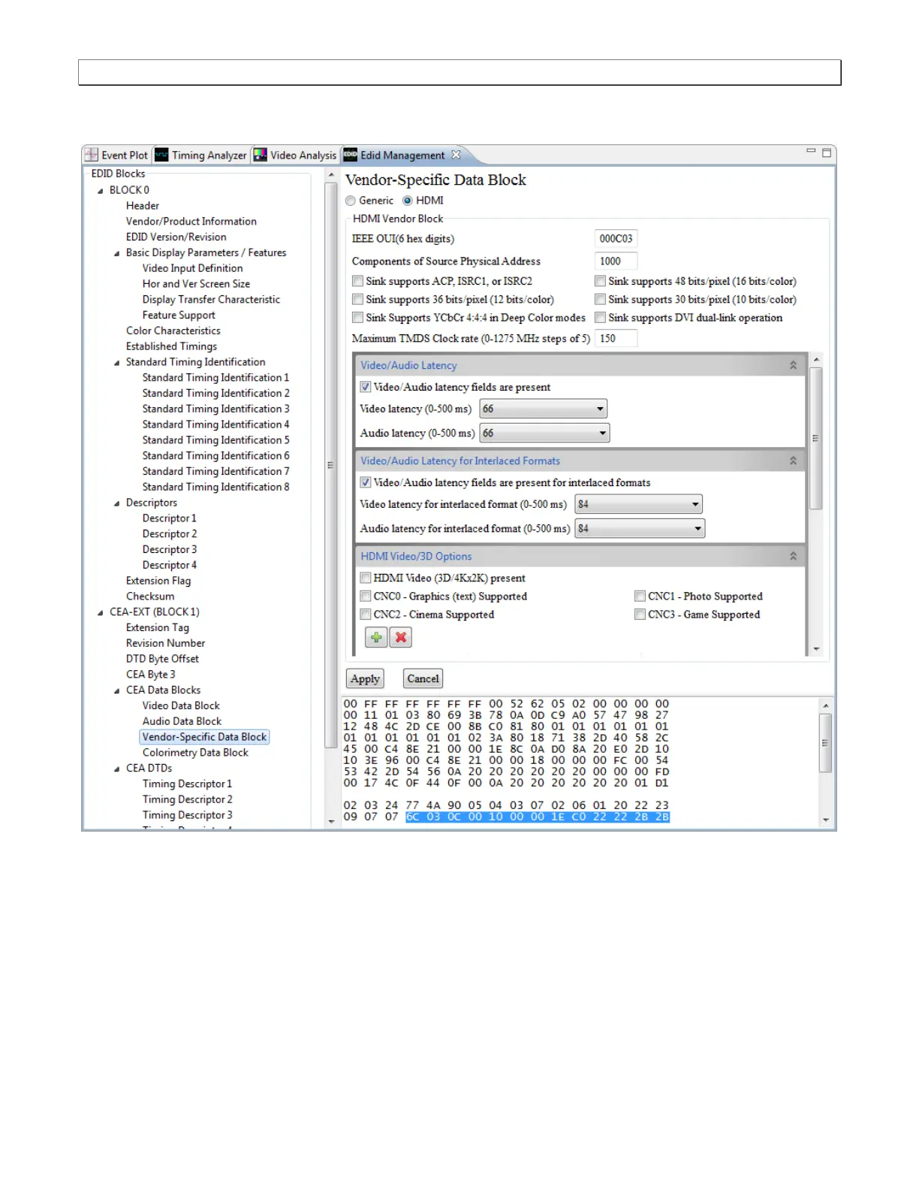Click the Video Analysis tab icon
This screenshot has width=919, height=1190.
click(x=261, y=155)
